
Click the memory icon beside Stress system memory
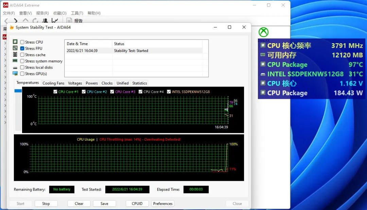point(14,61)
